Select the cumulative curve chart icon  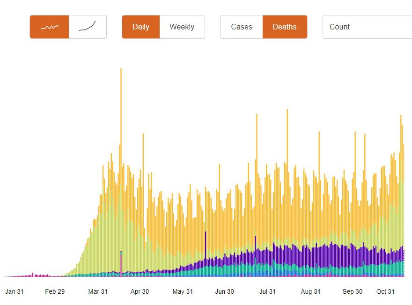(x=88, y=27)
